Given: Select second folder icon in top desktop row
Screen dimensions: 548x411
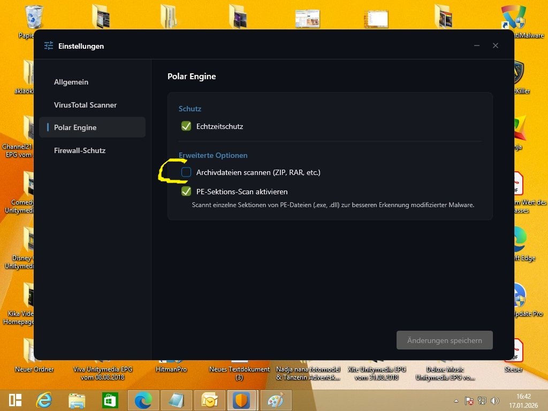Looking at the screenshot, I should 169,17.
